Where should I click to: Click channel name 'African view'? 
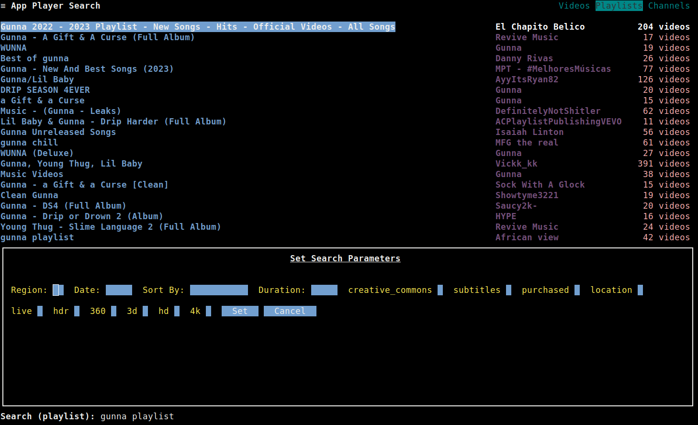click(x=527, y=237)
